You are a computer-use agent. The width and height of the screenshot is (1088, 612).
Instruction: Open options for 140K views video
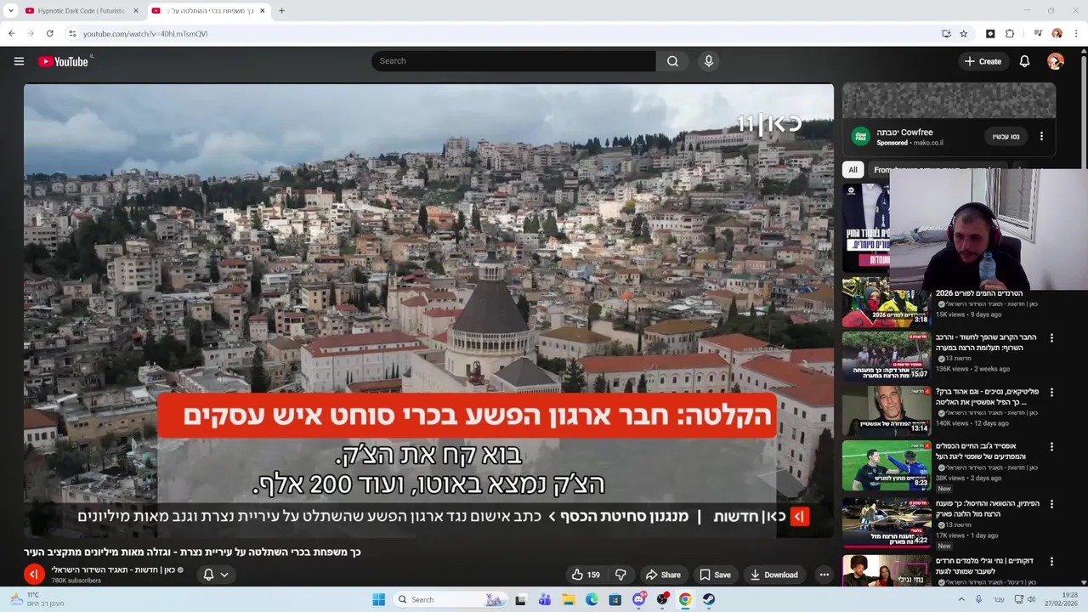(1051, 393)
